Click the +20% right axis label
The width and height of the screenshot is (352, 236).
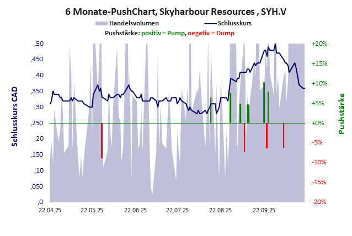tap(319, 44)
